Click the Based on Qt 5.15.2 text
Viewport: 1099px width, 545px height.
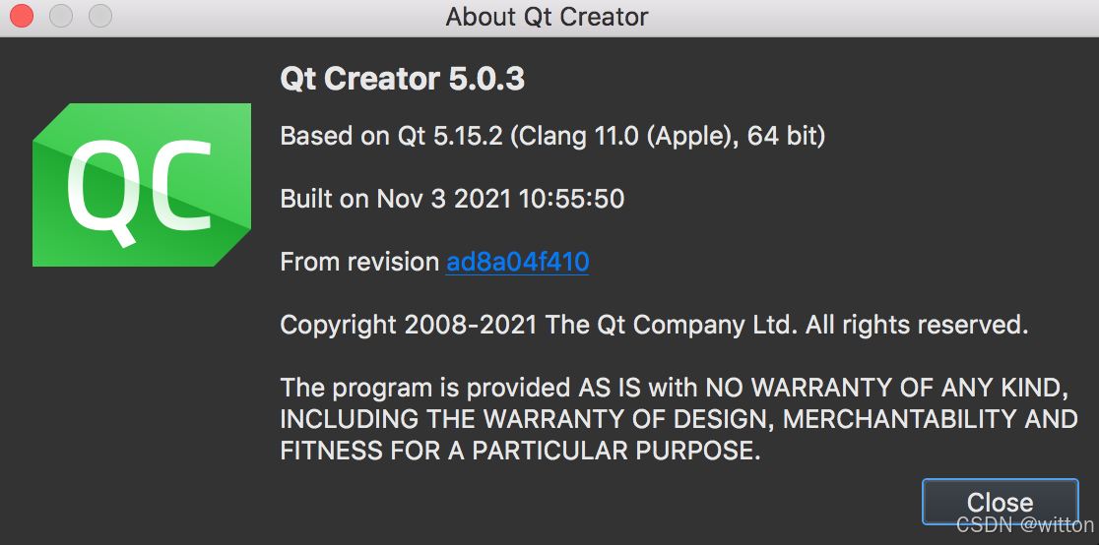[393, 136]
